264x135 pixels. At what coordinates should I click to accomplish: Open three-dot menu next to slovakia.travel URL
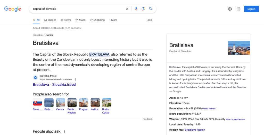75,79
